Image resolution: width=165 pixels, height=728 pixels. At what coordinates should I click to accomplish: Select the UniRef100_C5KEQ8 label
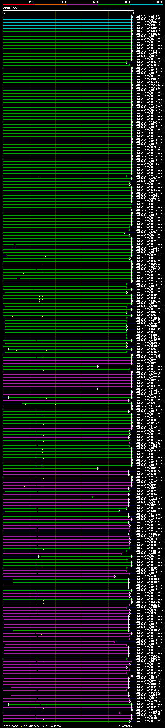pyautogui.click(x=148, y=349)
